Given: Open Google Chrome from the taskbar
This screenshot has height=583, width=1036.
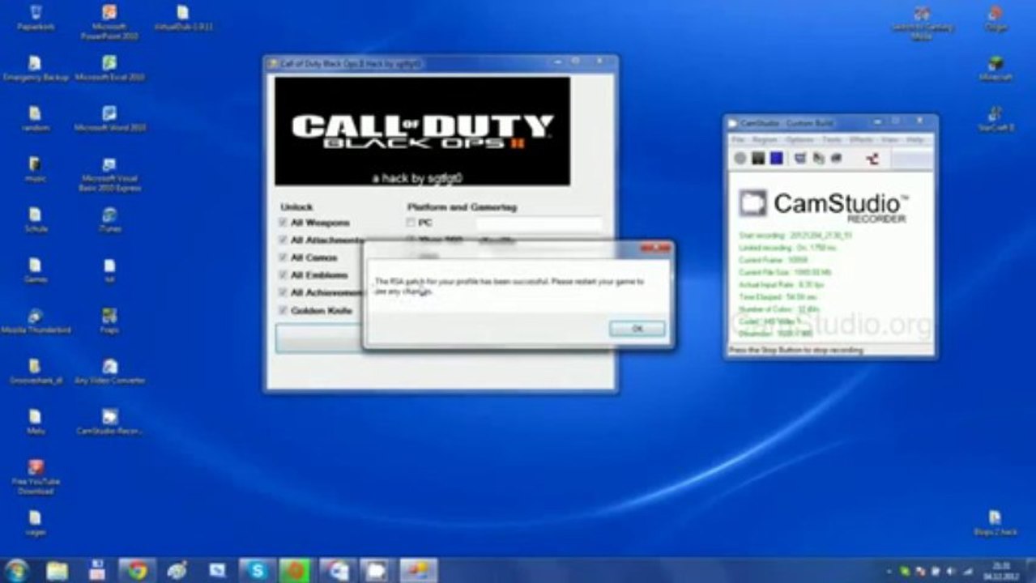Looking at the screenshot, I should (137, 571).
